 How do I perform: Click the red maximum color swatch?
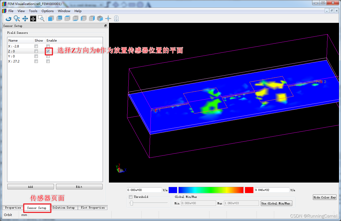point(249,190)
